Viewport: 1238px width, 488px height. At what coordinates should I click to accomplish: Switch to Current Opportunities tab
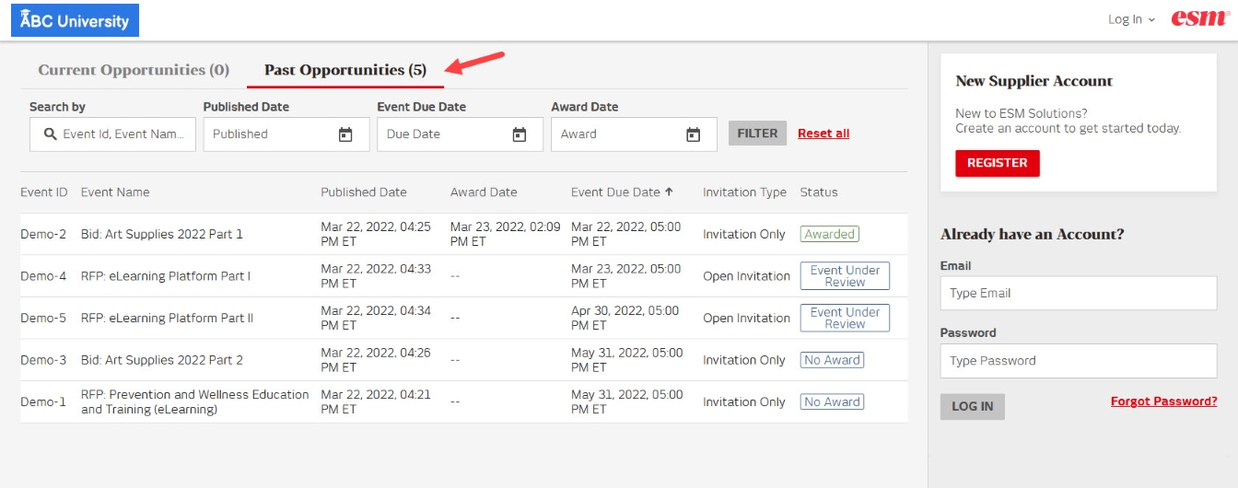pyautogui.click(x=134, y=70)
